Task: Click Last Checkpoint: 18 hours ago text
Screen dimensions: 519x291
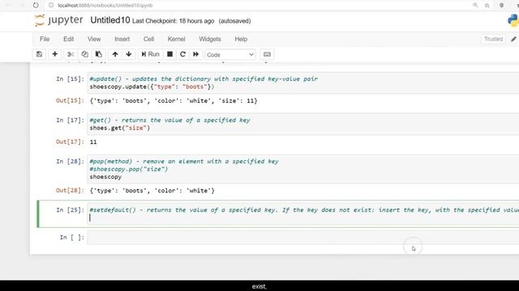Action: [173, 21]
